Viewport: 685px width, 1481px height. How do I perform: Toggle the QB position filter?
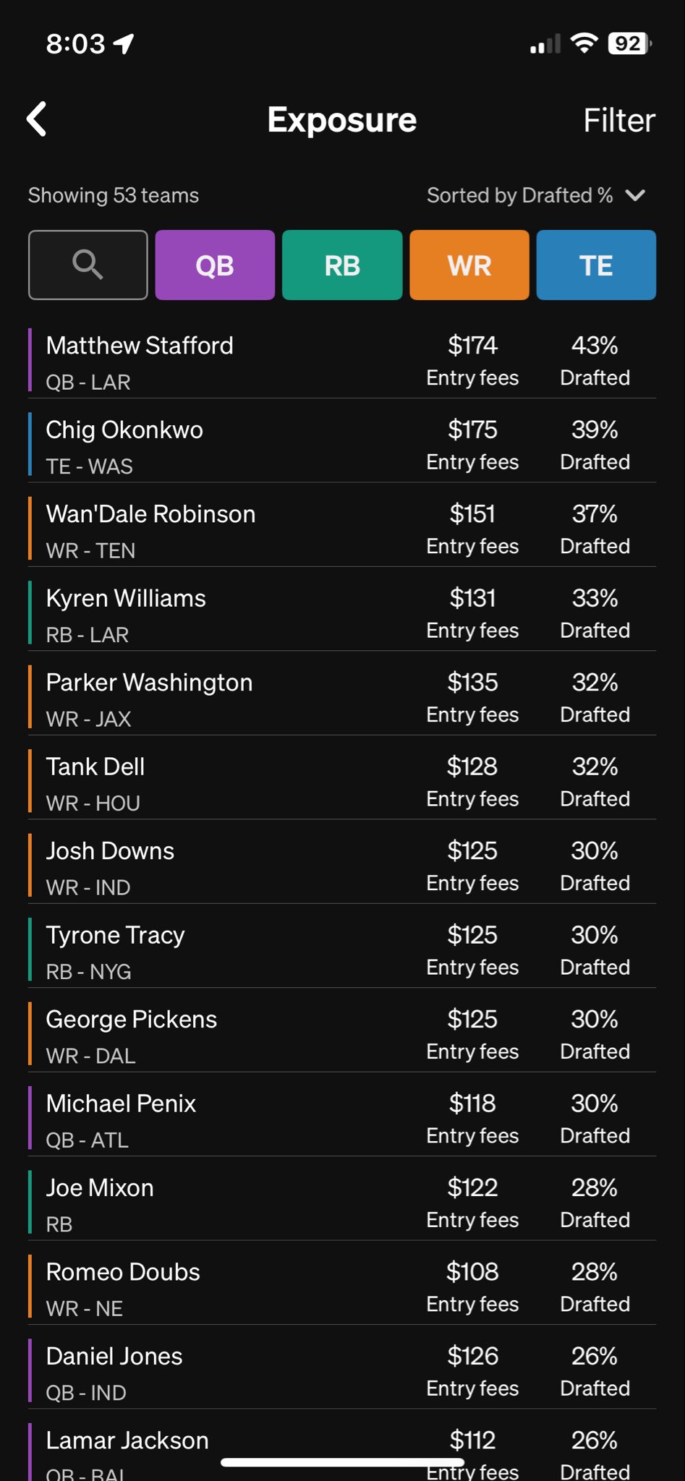point(215,265)
